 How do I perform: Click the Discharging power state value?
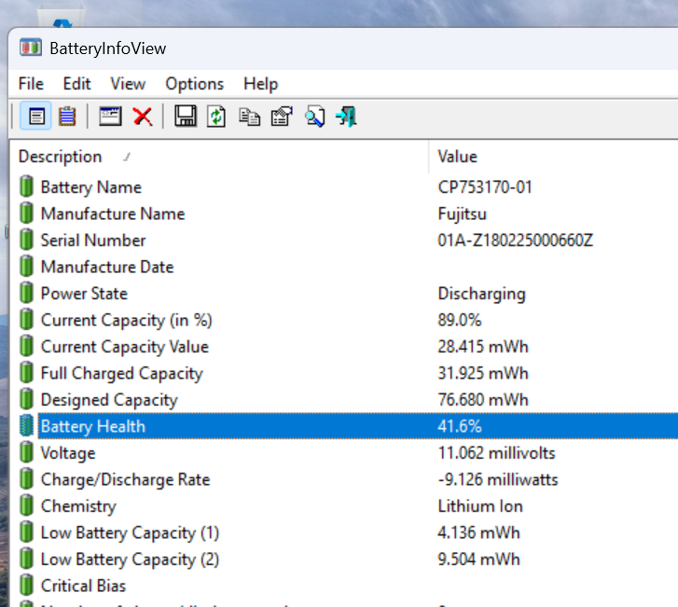pyautogui.click(x=482, y=294)
